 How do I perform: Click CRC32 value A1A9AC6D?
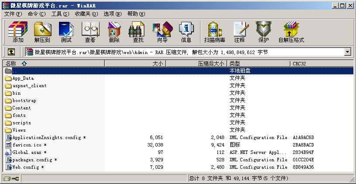(303, 137)
